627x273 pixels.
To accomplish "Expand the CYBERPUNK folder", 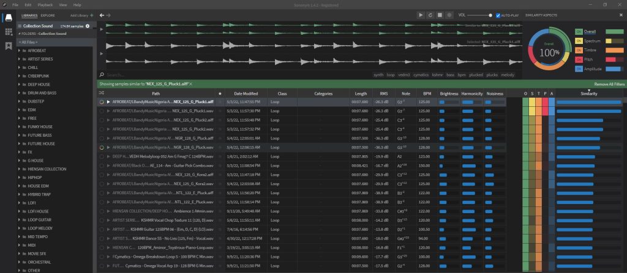I will [19, 76].
